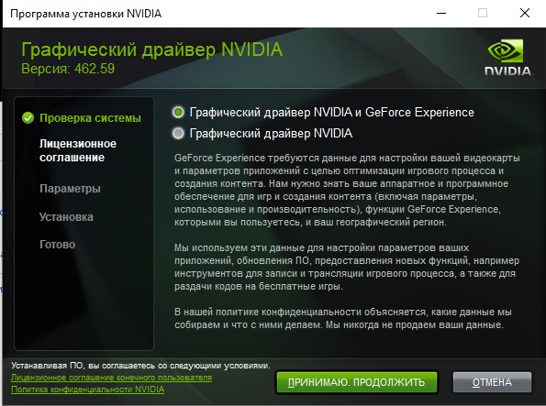Open Политика конфиденциальности NVIDIA link
The image size is (546, 406).
coord(88,390)
